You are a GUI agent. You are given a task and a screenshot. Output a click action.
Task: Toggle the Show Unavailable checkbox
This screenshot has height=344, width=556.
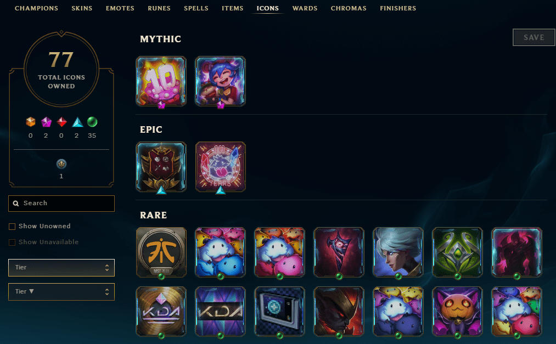tap(12, 243)
